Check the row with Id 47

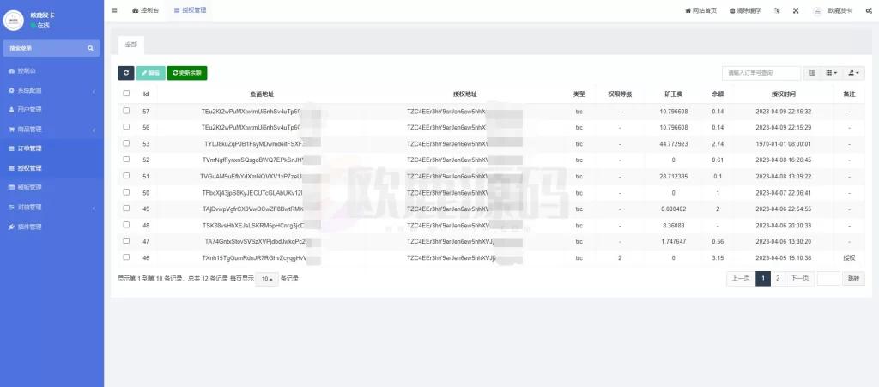pyautogui.click(x=126, y=241)
